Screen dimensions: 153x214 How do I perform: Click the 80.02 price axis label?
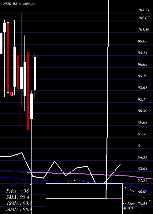[x=143, y=192]
